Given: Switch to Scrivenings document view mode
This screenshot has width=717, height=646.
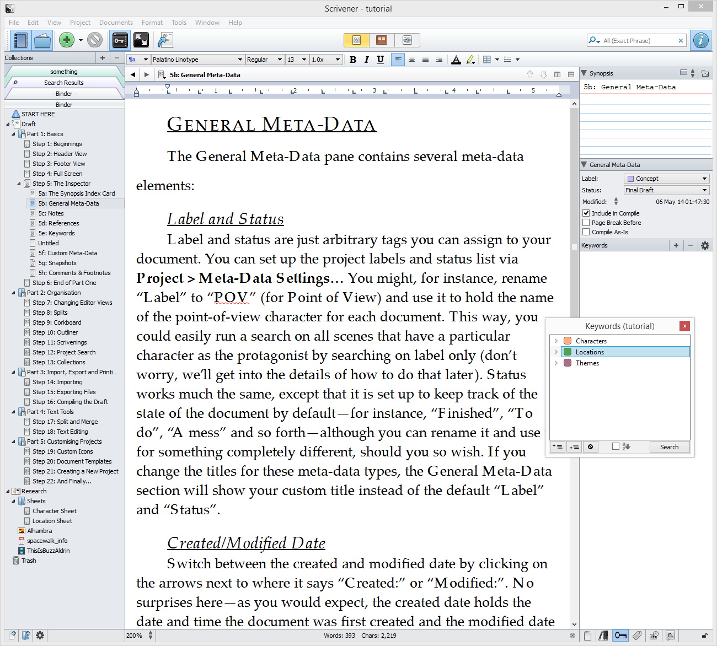Looking at the screenshot, I should [x=356, y=40].
